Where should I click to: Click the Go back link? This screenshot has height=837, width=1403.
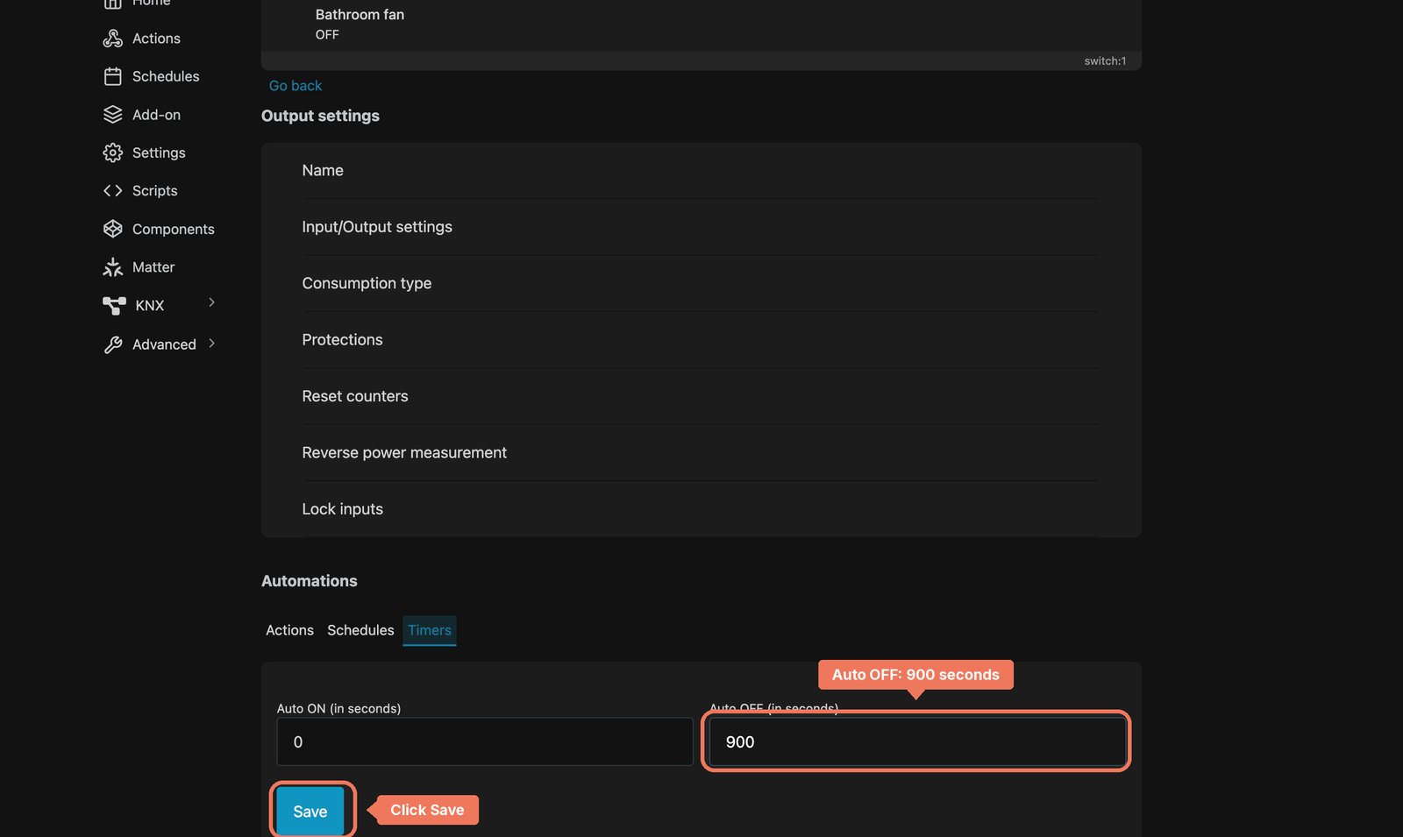click(x=296, y=86)
